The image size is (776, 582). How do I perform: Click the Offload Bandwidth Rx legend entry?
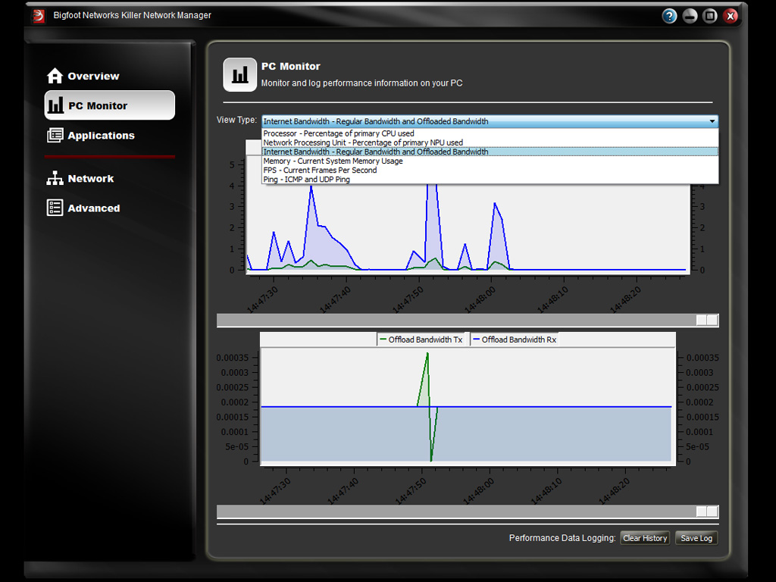(515, 339)
